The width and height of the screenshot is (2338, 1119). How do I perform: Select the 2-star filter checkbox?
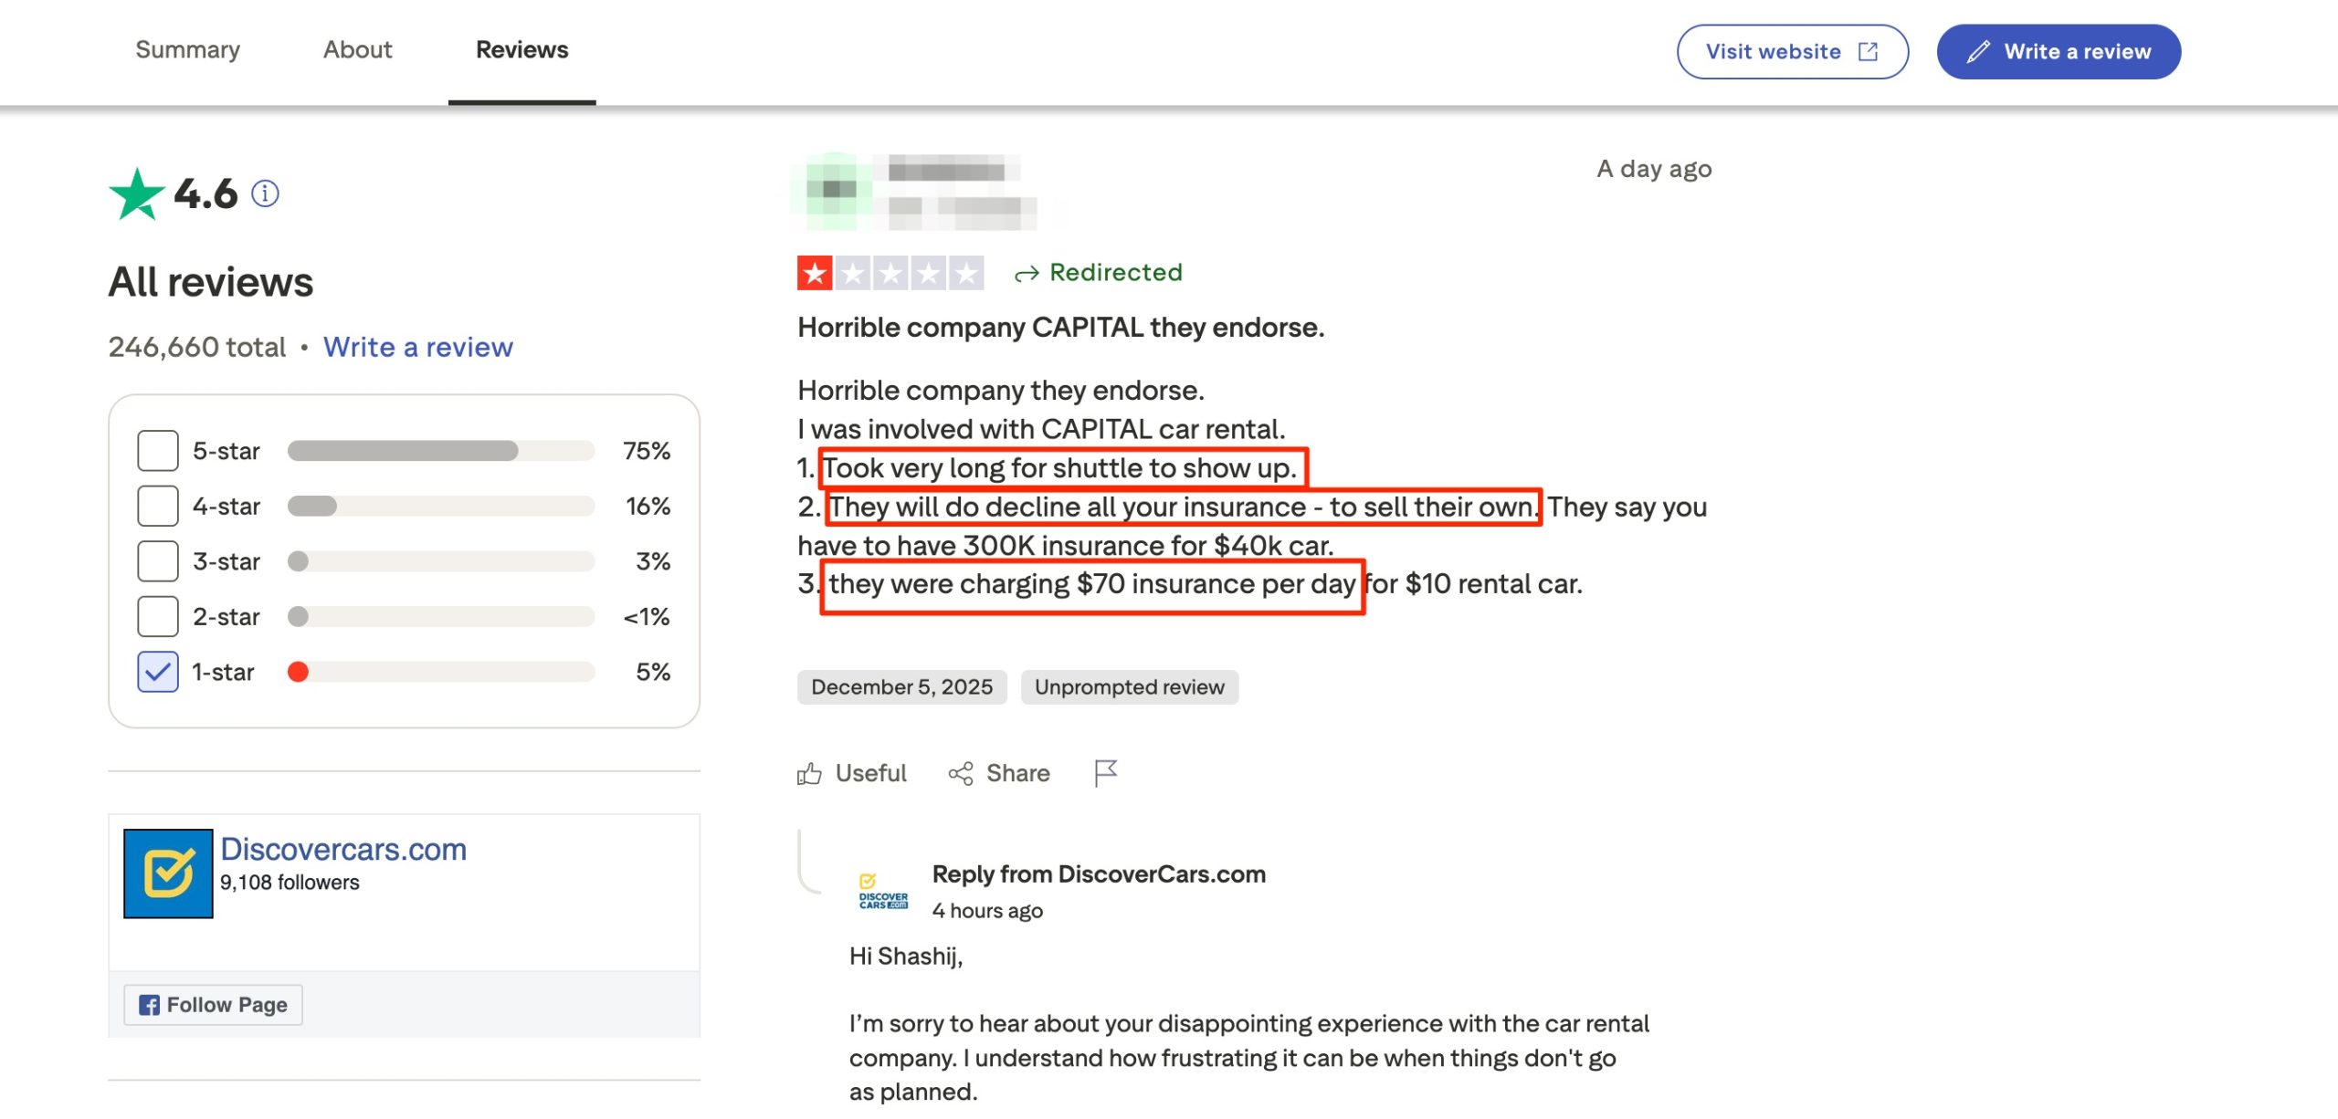coord(158,617)
